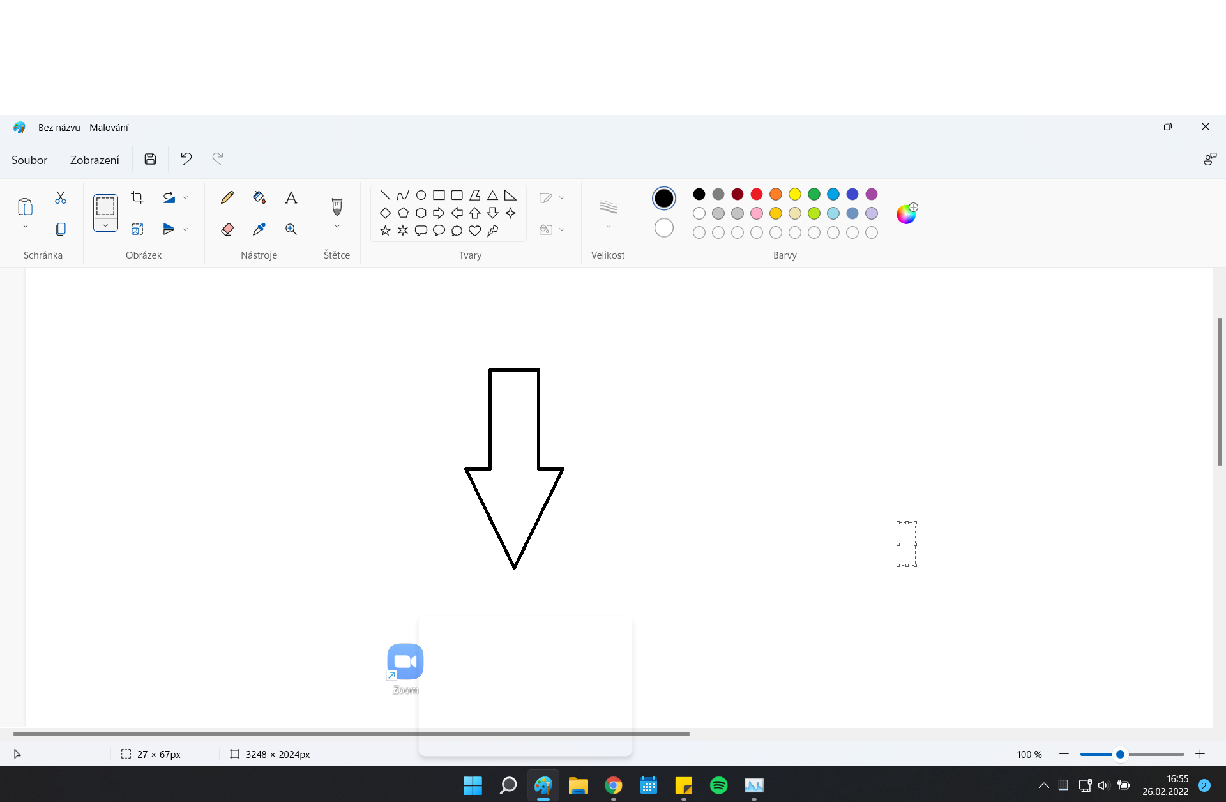
Task: Click the Undo button
Action: (x=186, y=158)
